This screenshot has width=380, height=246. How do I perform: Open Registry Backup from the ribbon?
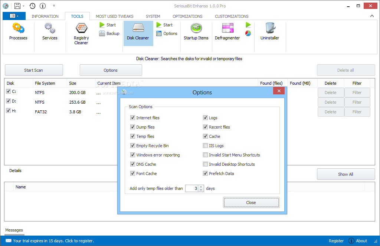click(x=109, y=33)
